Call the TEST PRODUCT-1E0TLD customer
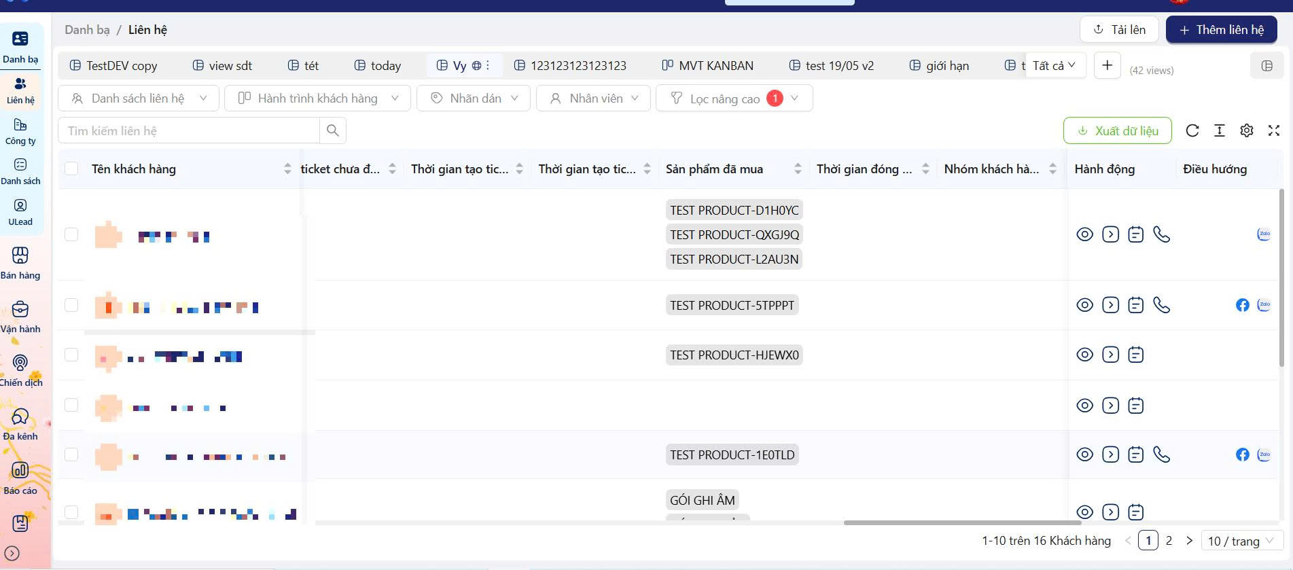Screen dimensions: 1293x570 1162,455
